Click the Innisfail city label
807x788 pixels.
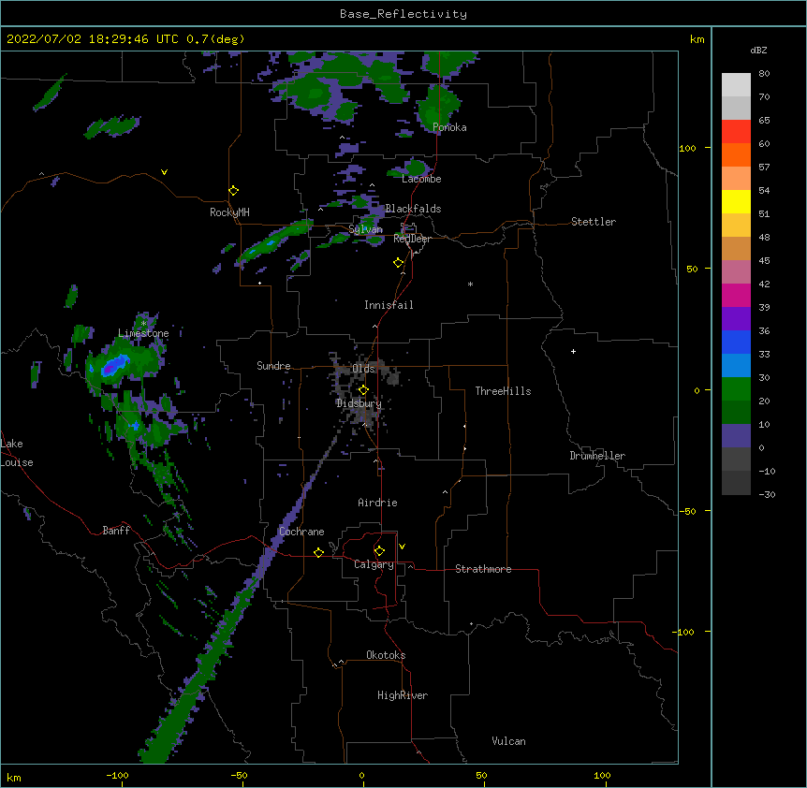click(389, 305)
